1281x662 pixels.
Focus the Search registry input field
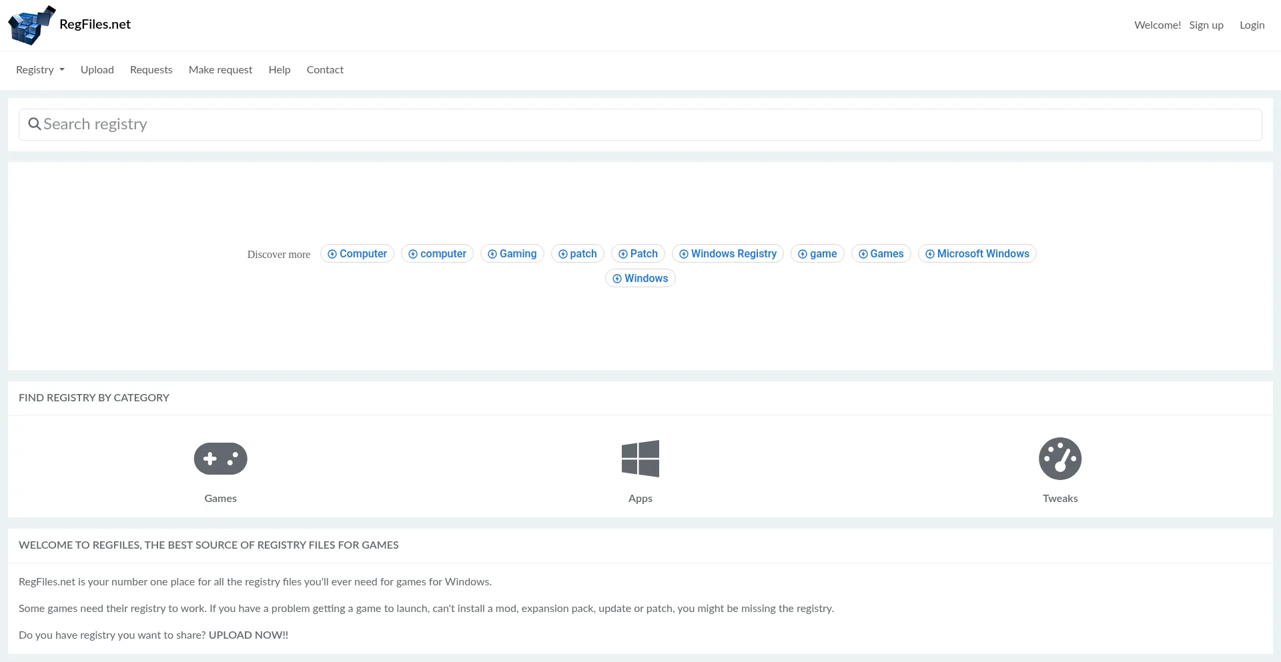pyautogui.click(x=640, y=125)
